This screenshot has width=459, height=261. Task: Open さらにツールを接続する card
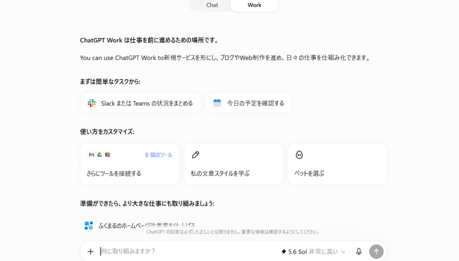click(130, 164)
